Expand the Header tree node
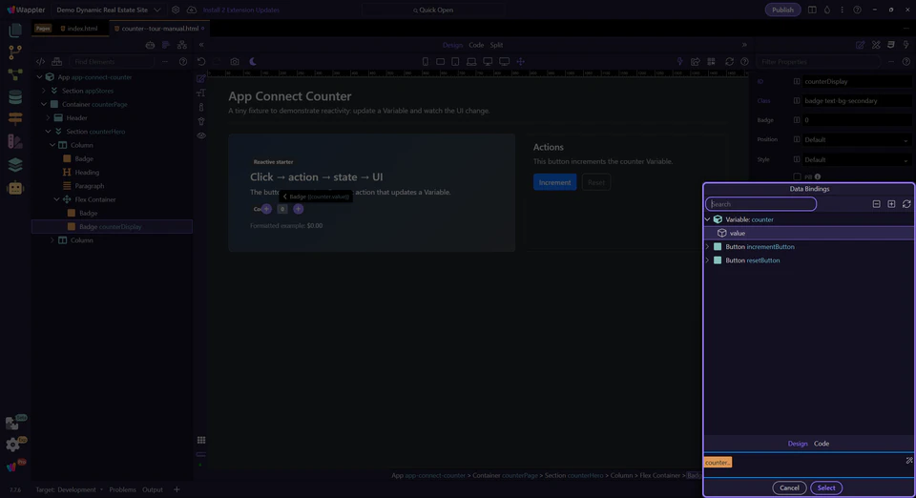Viewport: 916px width, 498px height. [48, 118]
